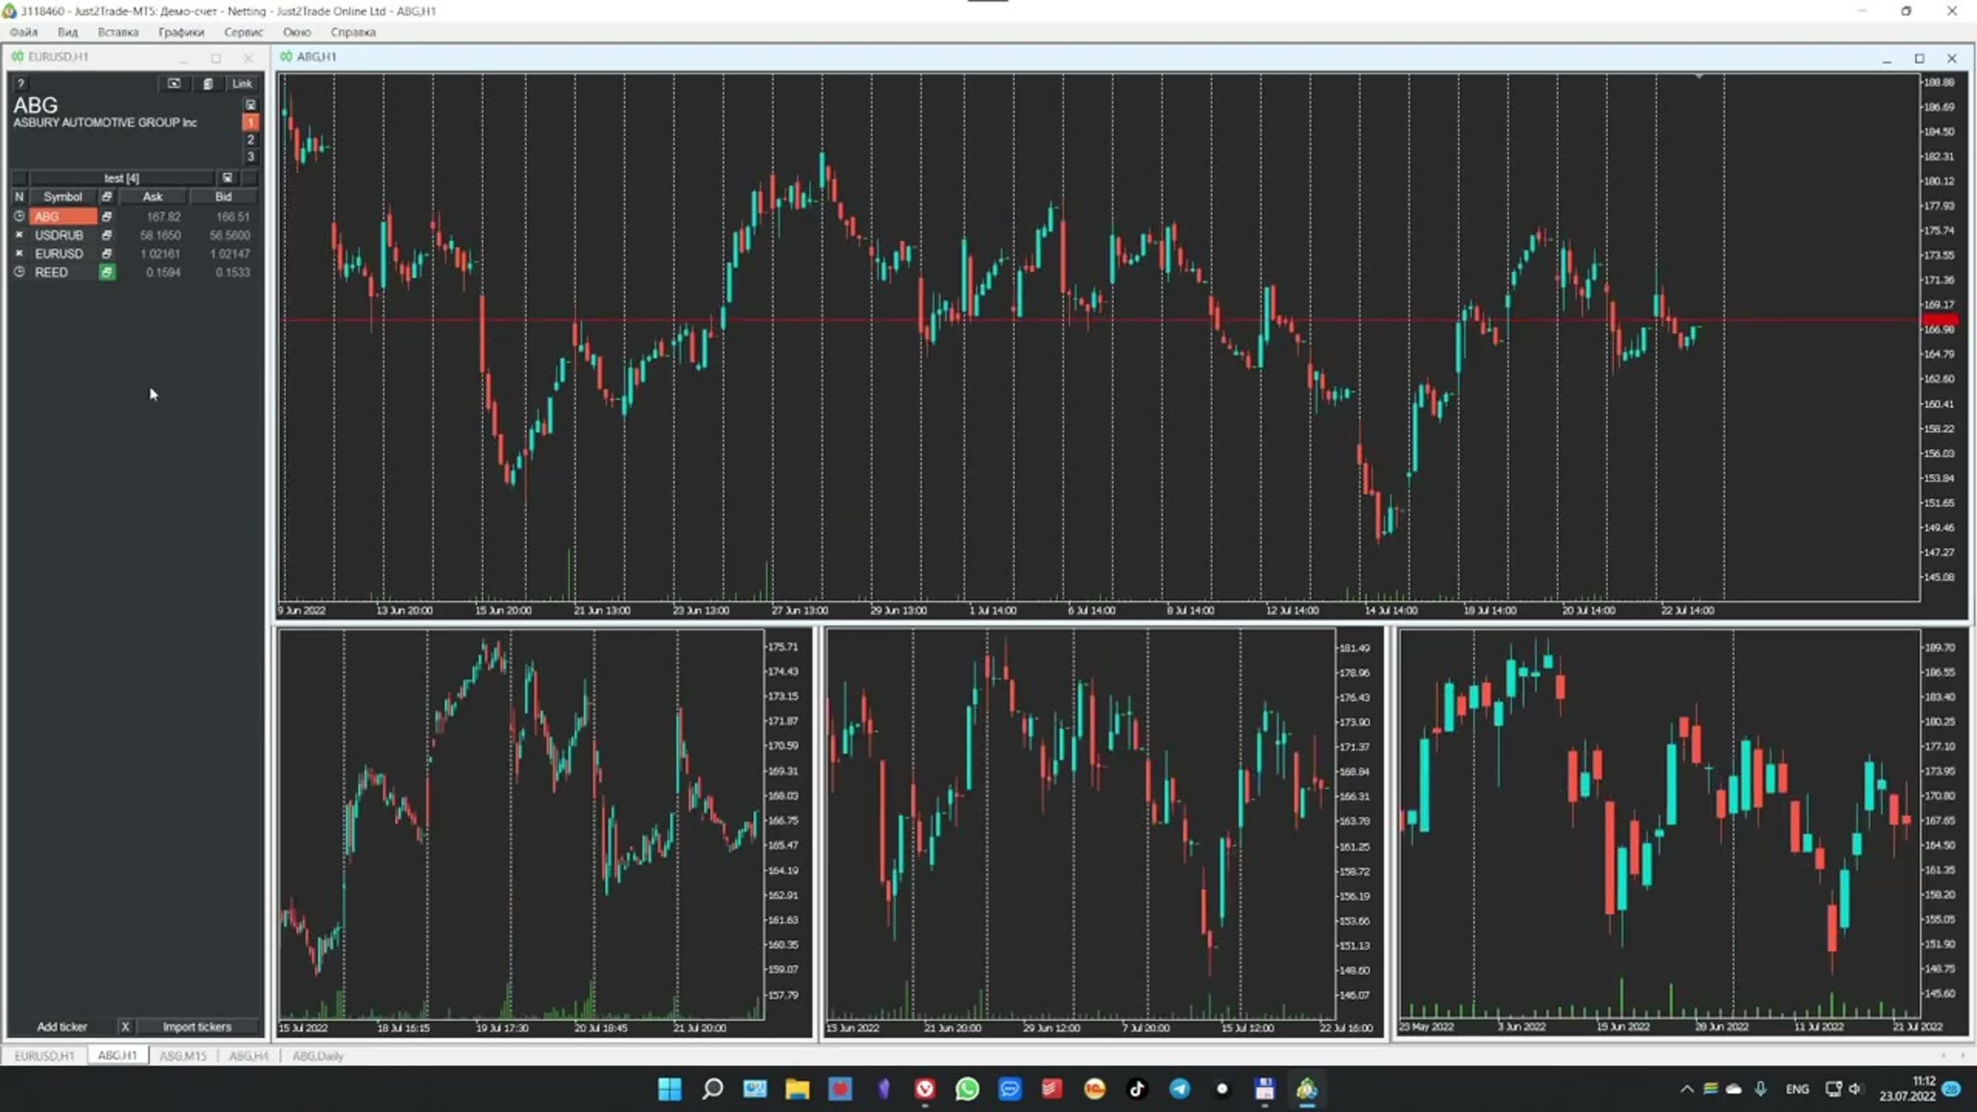Open the test [4] watchlist selector
This screenshot has width=1977, height=1112.
coord(121,178)
